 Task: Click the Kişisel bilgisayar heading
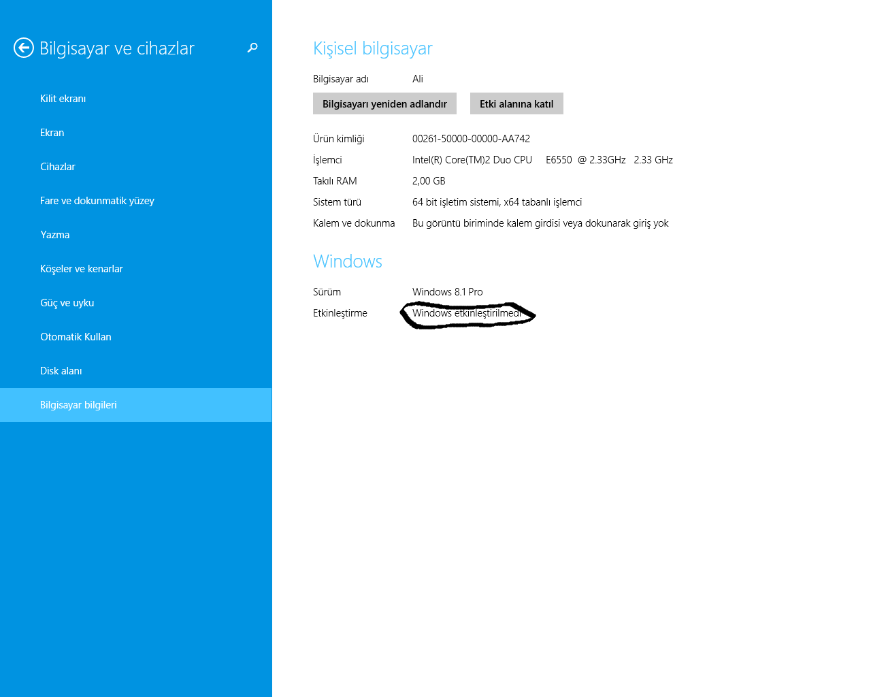[x=373, y=48]
